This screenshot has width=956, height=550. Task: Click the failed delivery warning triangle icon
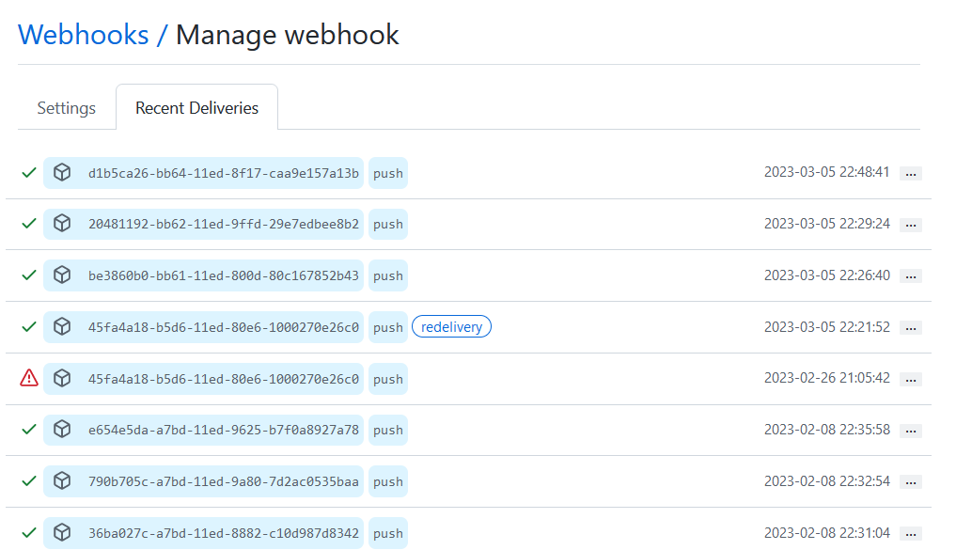29,378
